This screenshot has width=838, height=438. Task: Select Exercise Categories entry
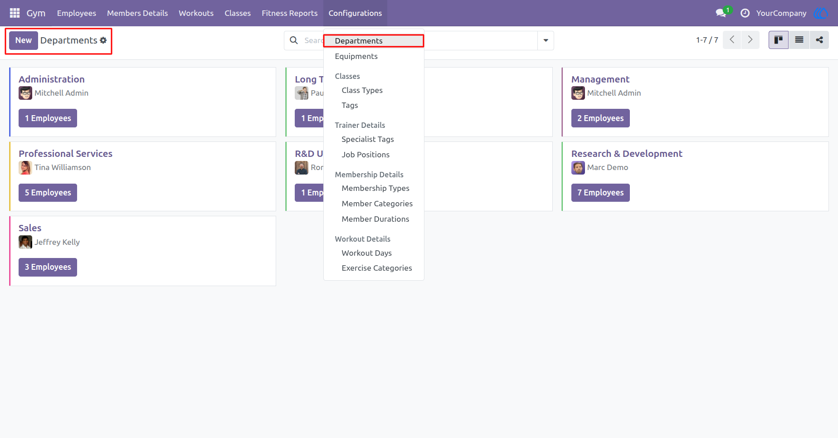tap(374, 268)
